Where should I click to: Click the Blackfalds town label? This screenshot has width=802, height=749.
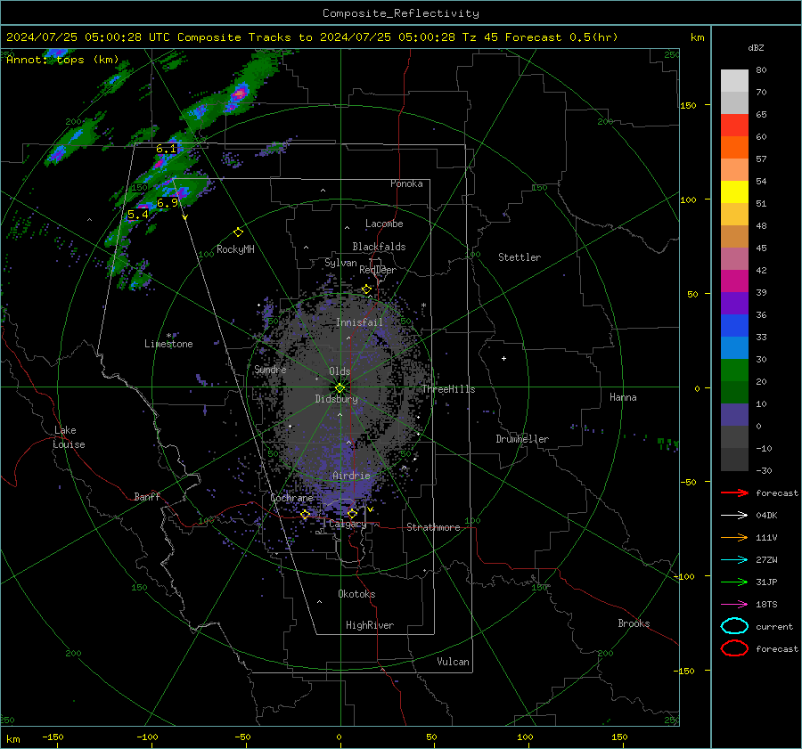[x=379, y=247]
